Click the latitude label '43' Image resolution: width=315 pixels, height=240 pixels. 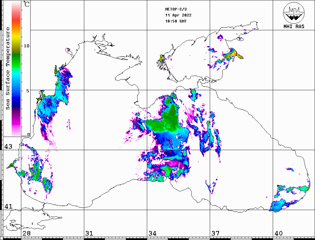8,147
